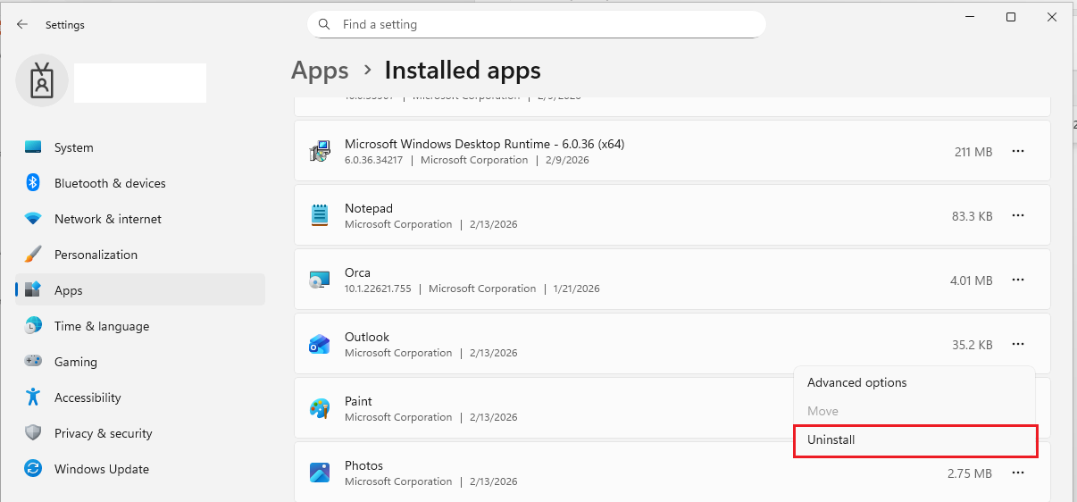
Task: Click the Windows Update sync icon
Action: click(x=33, y=469)
